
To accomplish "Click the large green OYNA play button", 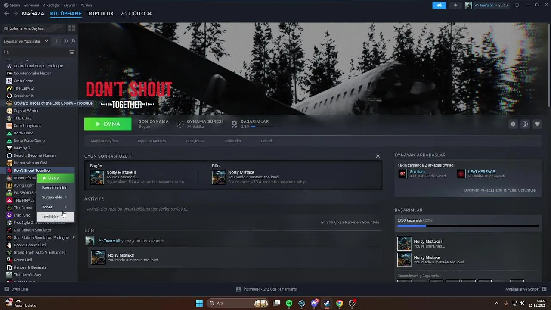I will 108,124.
